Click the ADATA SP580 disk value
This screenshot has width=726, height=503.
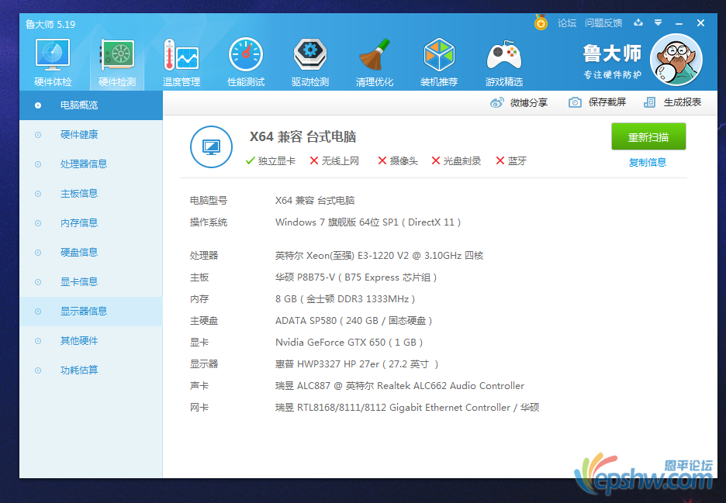(x=354, y=321)
